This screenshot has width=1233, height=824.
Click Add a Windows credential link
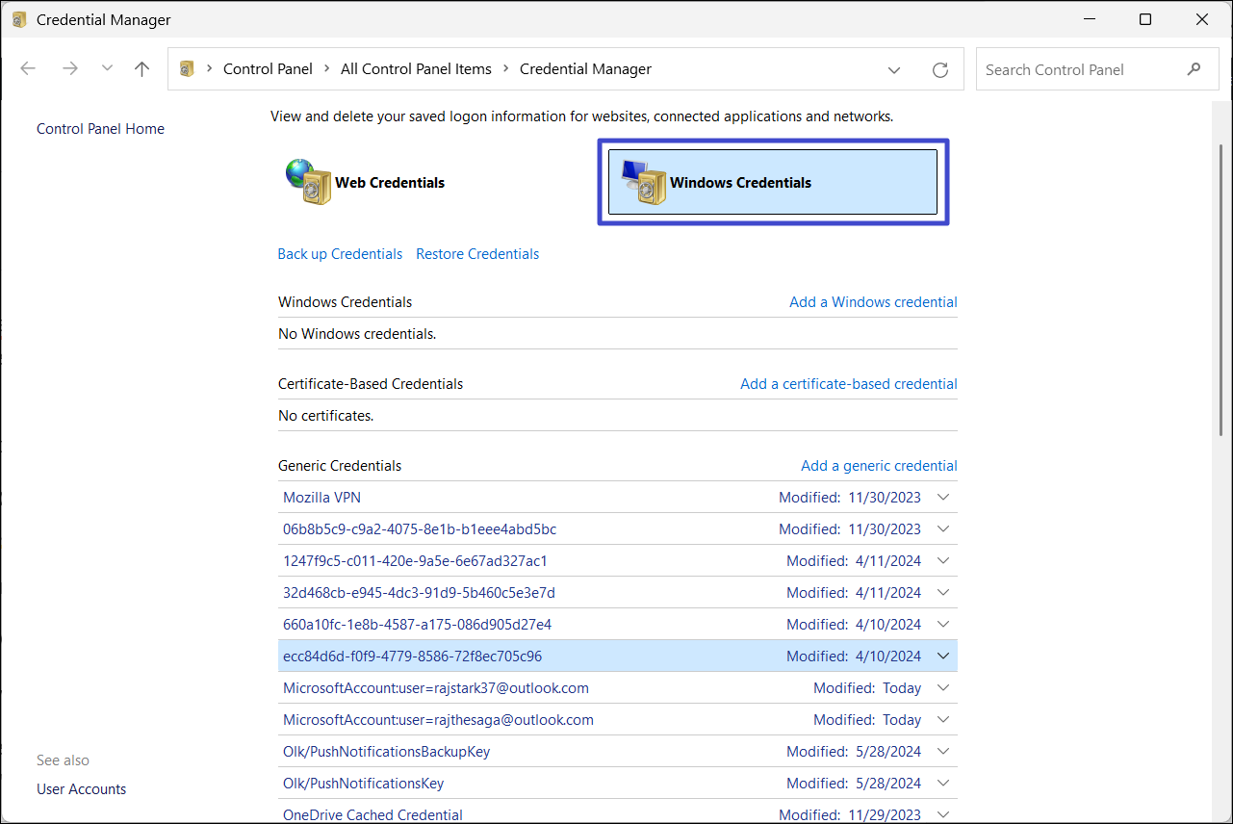tap(873, 302)
